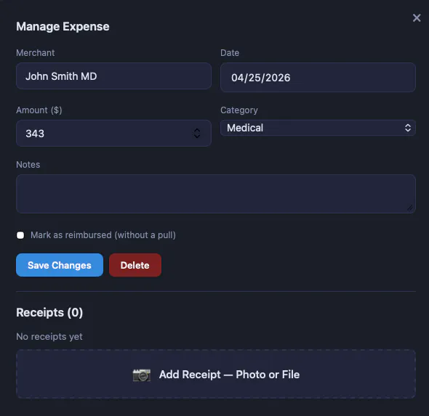The image size is (429, 416).
Task: Focus the Amount field showing 343
Action: tap(113, 134)
